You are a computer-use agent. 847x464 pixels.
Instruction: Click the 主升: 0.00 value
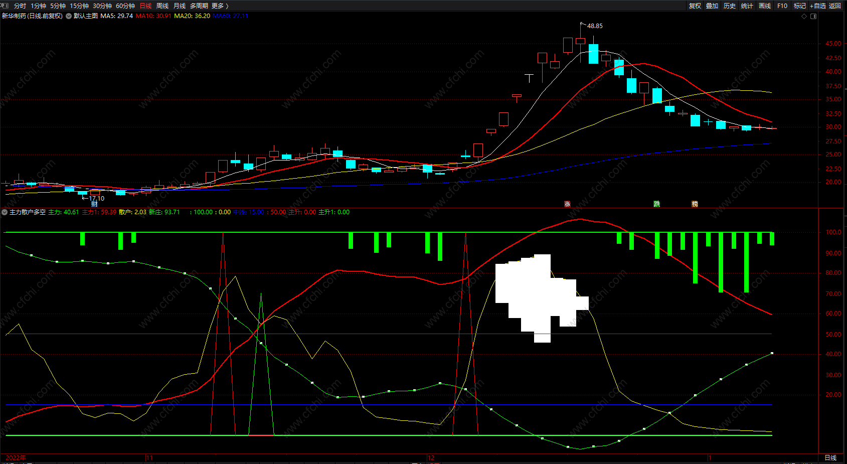pos(302,212)
